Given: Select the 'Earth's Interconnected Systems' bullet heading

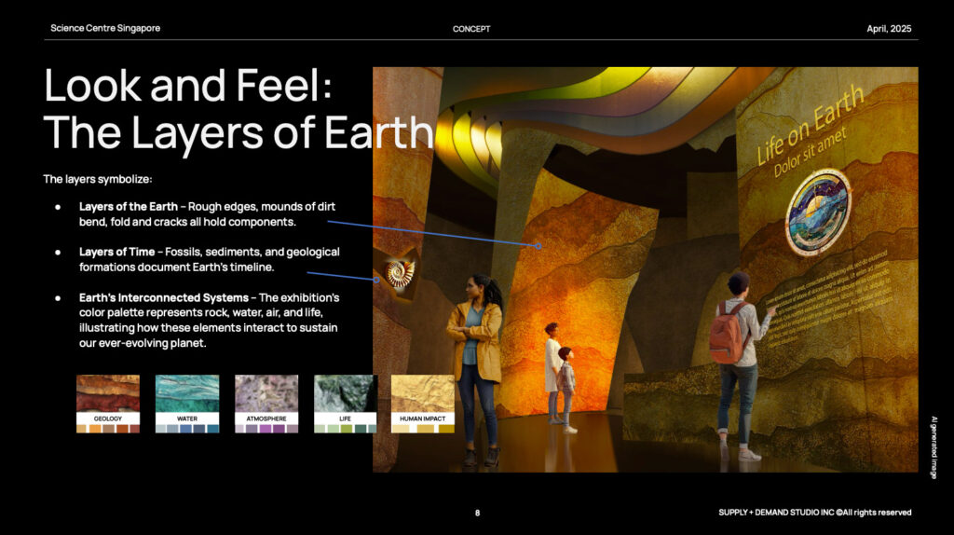Looking at the screenshot, I should point(163,297).
